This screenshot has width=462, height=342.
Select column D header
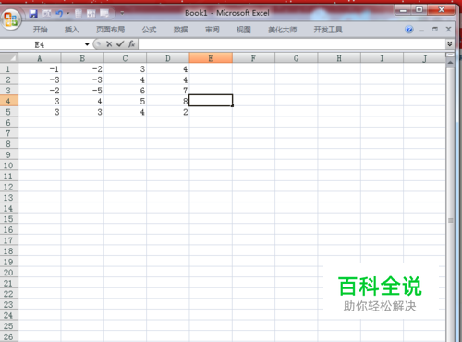[x=168, y=58]
